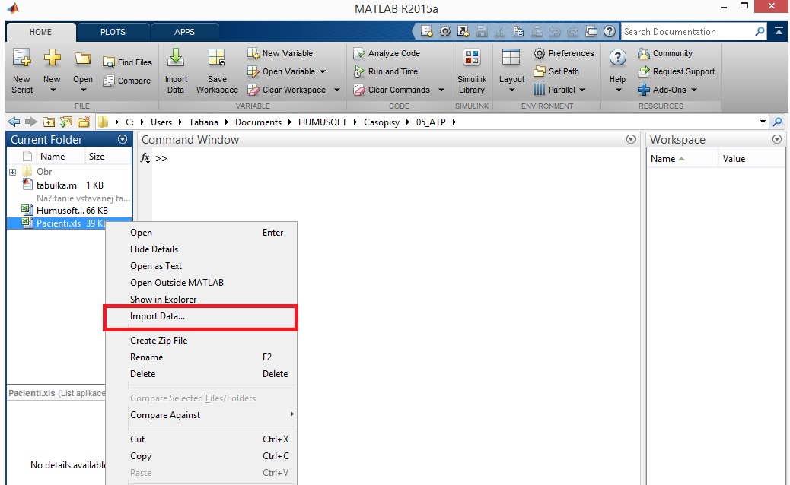The height and width of the screenshot is (485, 790).
Task: Go back to previous folder
Action: click(x=14, y=122)
